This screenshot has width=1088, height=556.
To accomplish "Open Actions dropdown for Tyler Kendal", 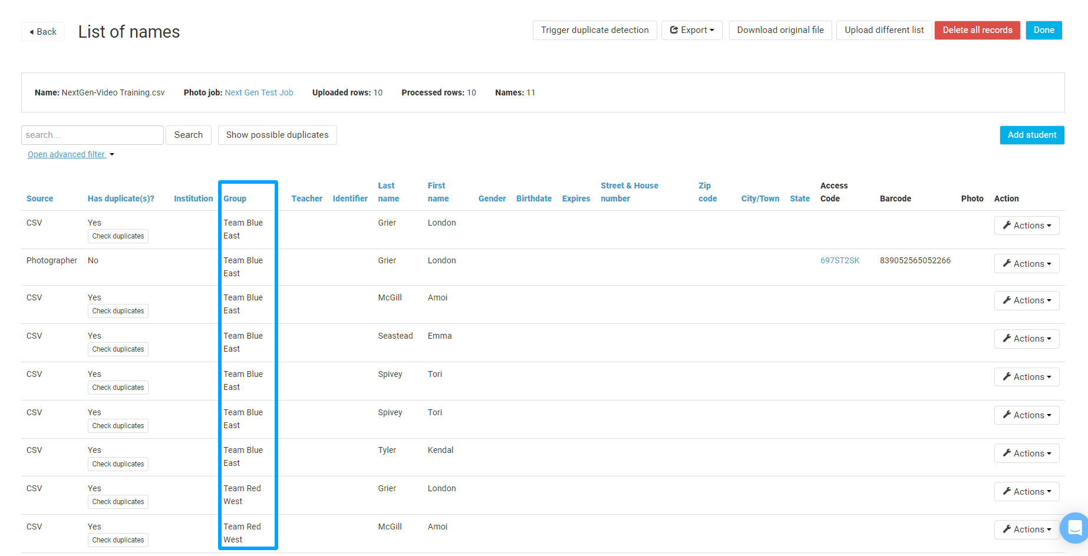I will click(x=1027, y=454).
